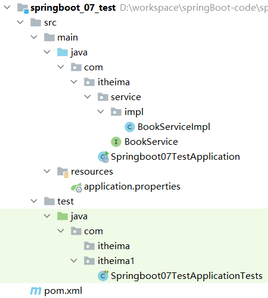
Task: Click the BookService interface icon
Action: (116, 142)
